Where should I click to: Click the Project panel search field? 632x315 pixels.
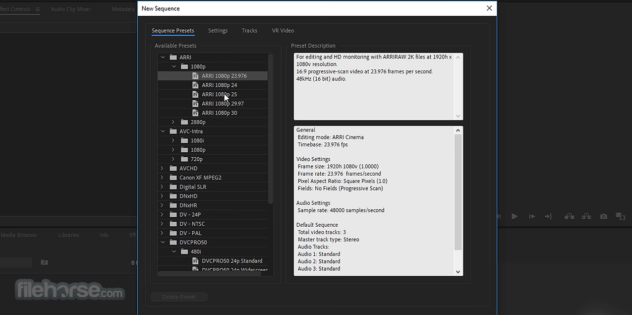click(x=16, y=262)
